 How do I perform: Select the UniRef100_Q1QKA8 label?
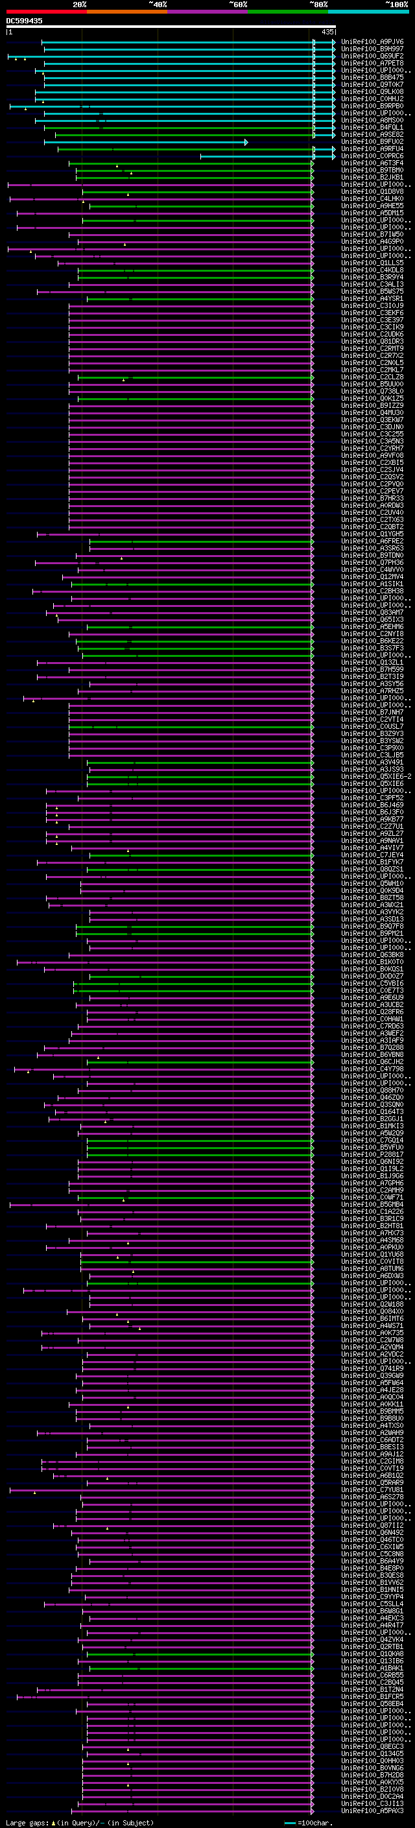coord(372,1654)
